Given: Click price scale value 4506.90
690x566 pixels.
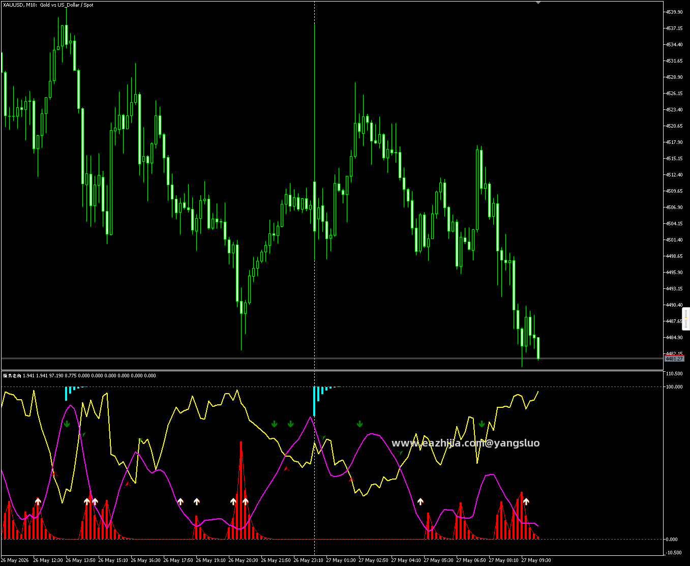Looking at the screenshot, I should coord(674,207).
